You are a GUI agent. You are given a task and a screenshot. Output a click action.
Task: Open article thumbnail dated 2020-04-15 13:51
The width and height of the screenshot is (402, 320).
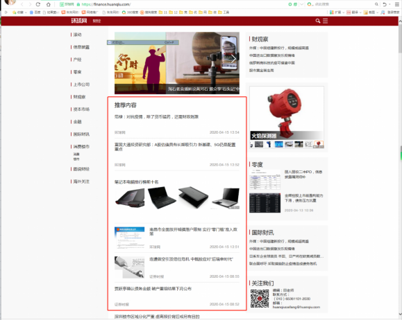[129, 238]
